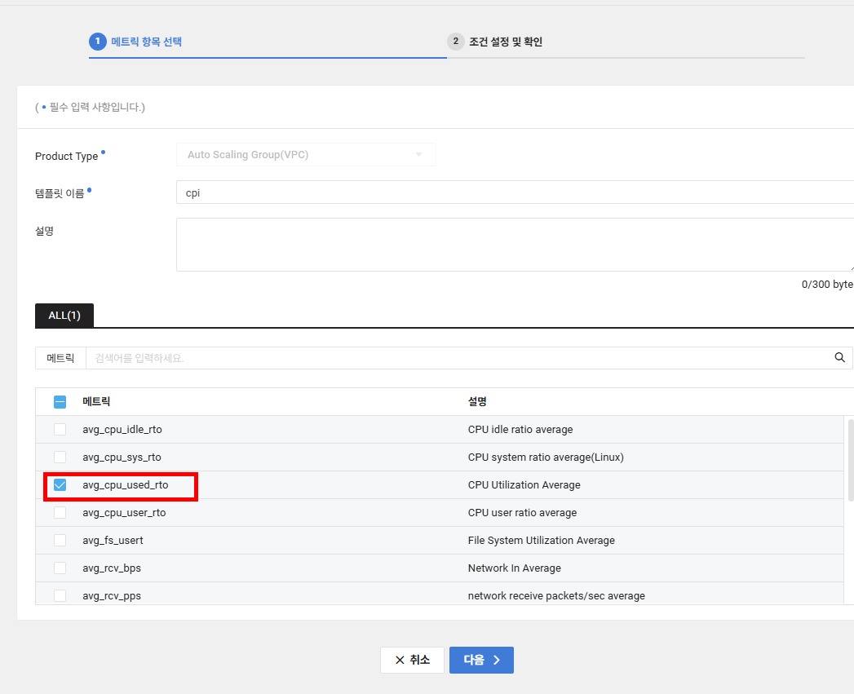Check the avg_cpu_user_rto checkbox

[60, 513]
